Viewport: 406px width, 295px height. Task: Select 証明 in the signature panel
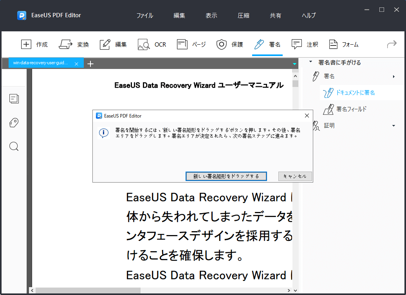pyautogui.click(x=329, y=125)
